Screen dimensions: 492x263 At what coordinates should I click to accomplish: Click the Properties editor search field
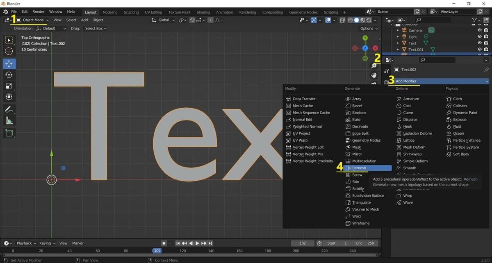tap(437, 60)
